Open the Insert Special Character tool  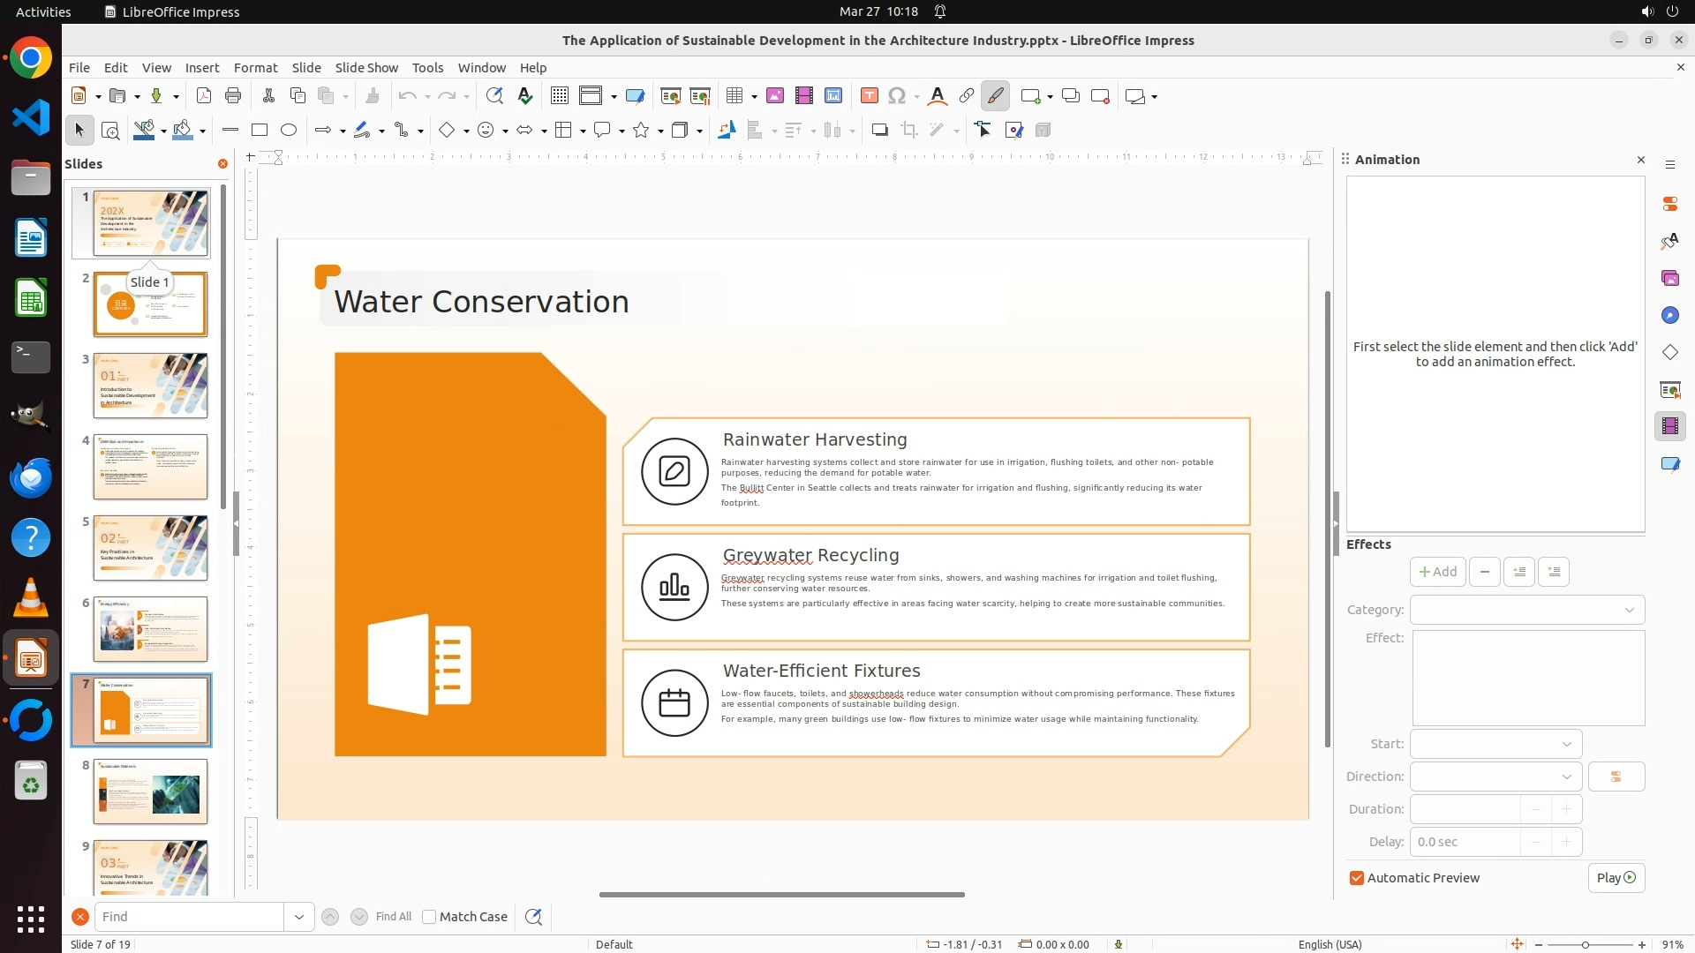coord(897,96)
